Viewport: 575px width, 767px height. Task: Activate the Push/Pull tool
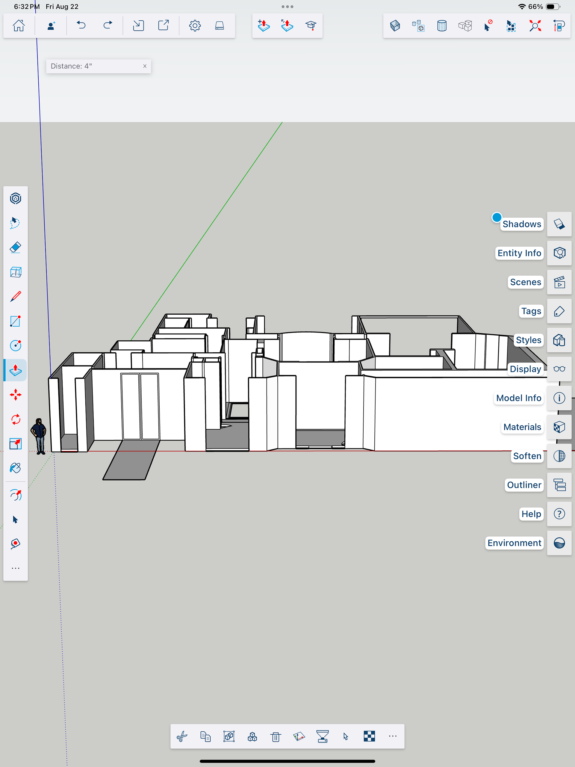coord(16,370)
